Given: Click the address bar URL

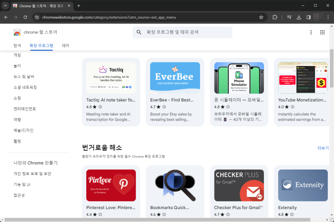Looking at the screenshot, I should pos(109,17).
